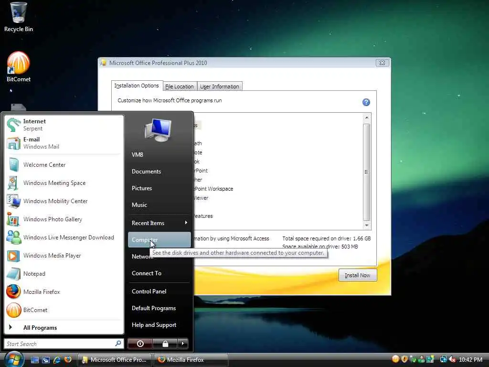Click the Install Now button
Screen dimensions: 489x367
tap(358, 275)
